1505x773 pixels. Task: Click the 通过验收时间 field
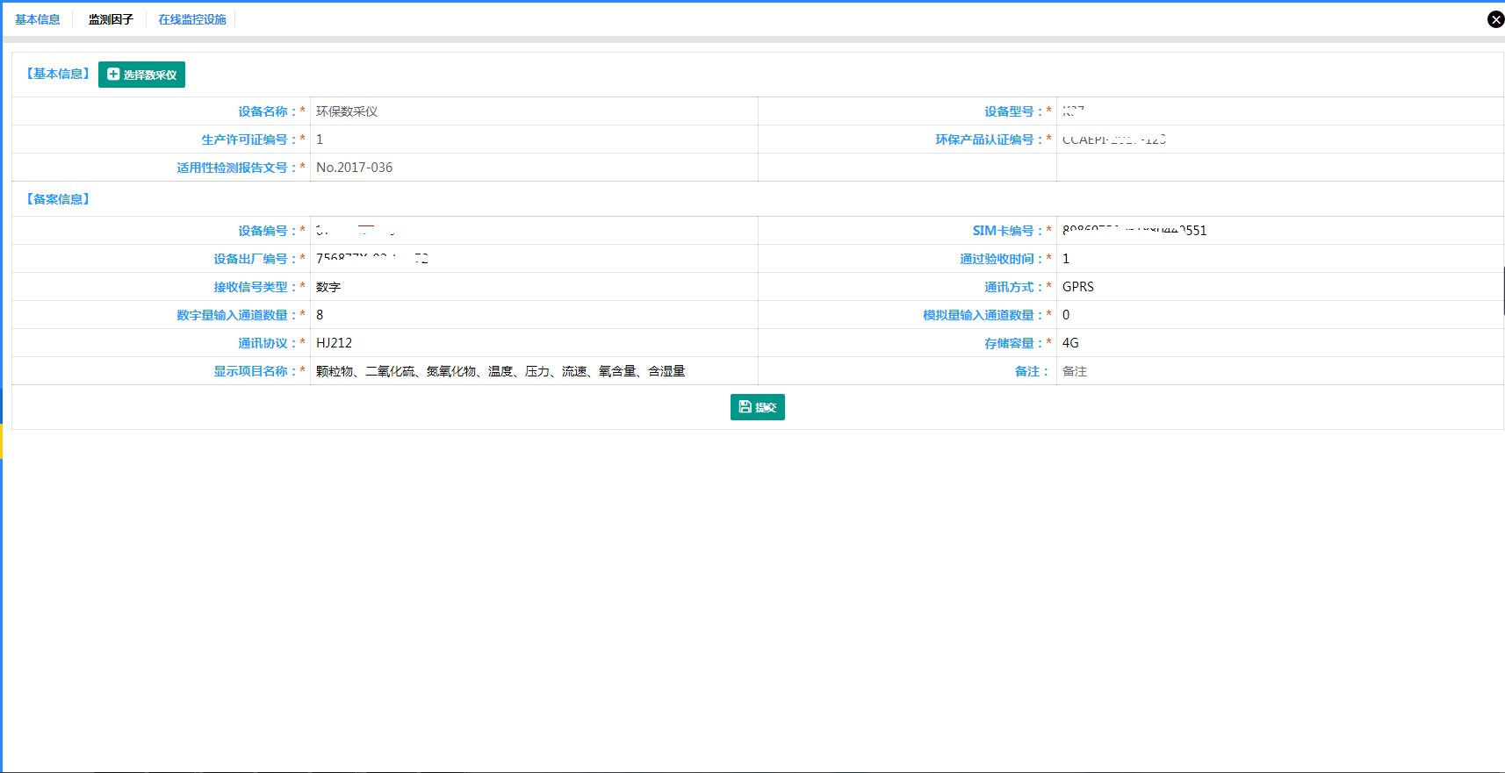(1278, 259)
